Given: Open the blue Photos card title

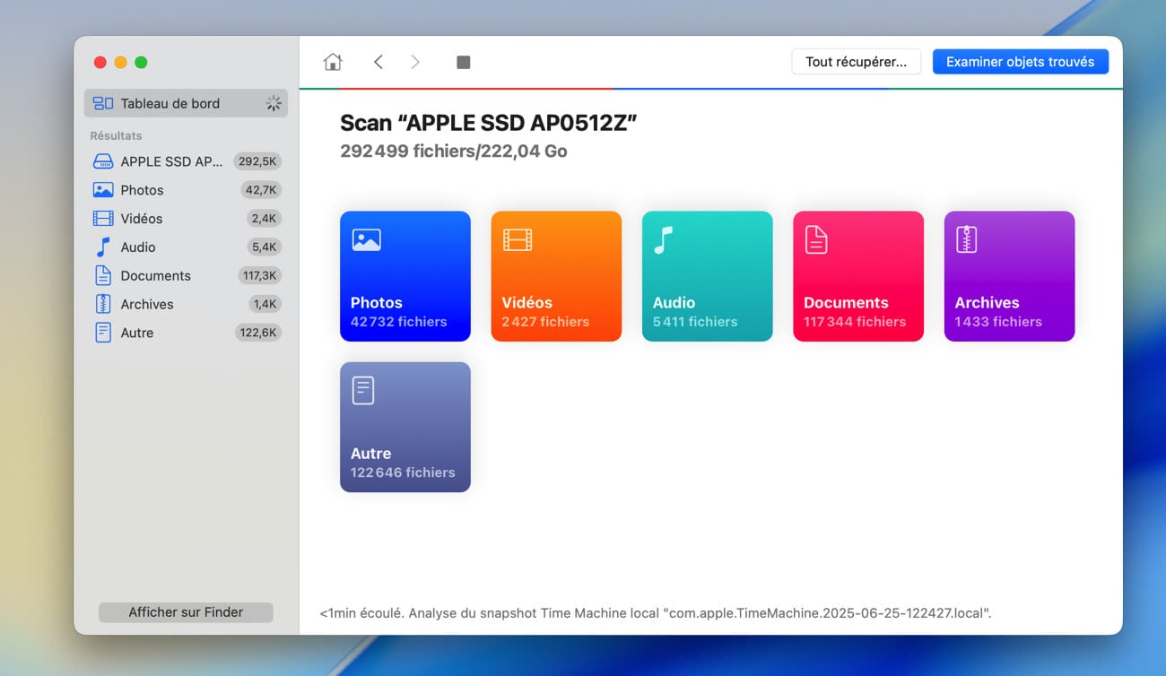Looking at the screenshot, I should point(377,303).
